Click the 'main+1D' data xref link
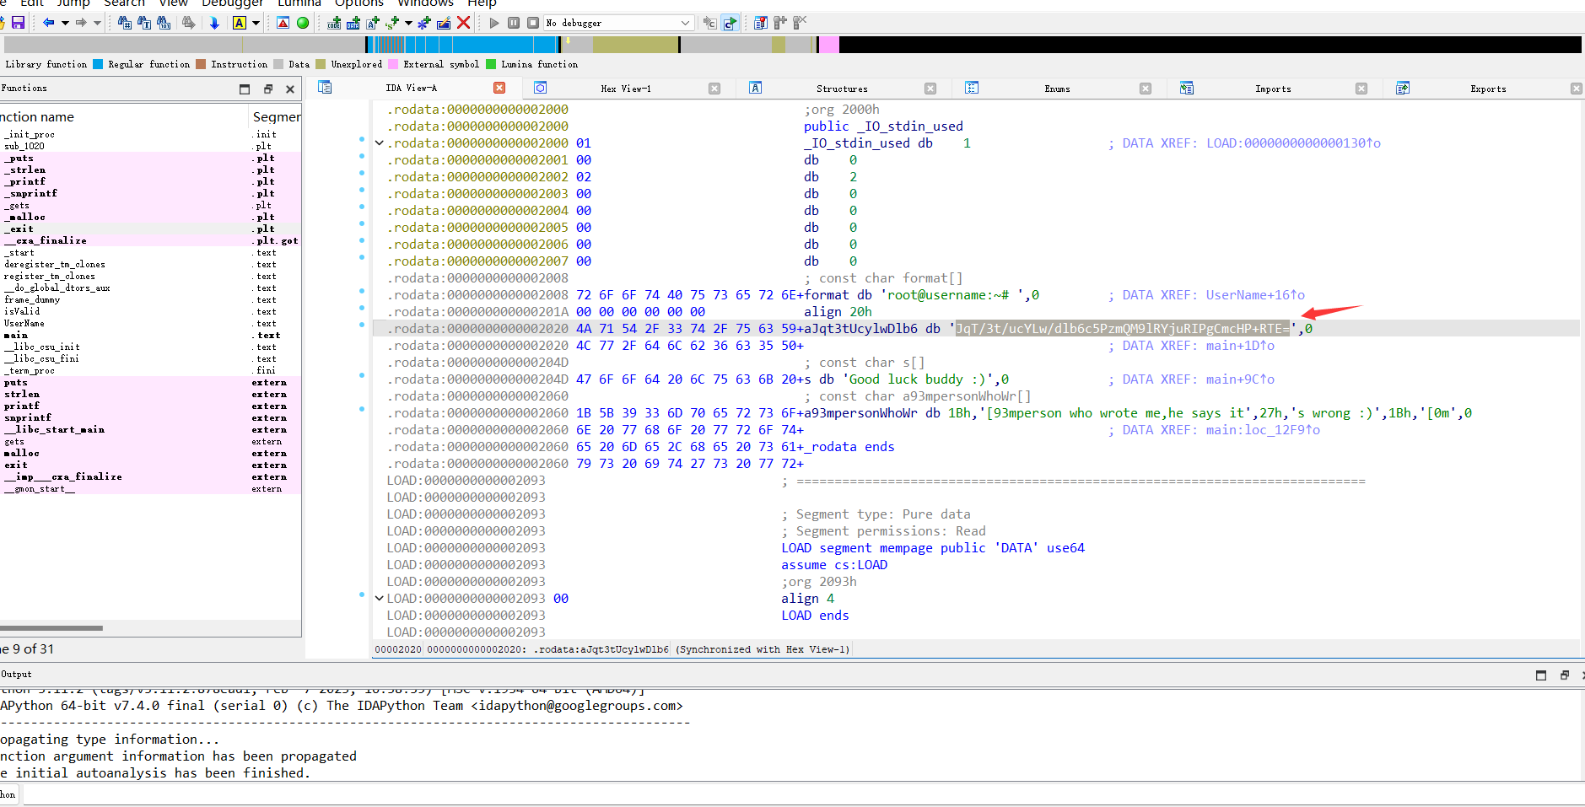 pos(1240,346)
